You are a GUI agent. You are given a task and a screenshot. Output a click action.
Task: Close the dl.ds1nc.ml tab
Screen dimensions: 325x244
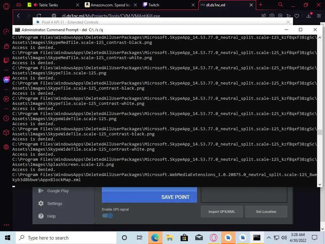[251, 5]
